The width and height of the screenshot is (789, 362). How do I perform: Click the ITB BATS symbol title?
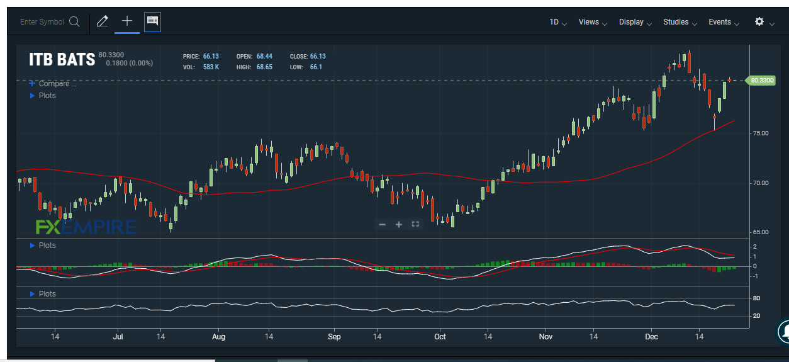click(62, 60)
